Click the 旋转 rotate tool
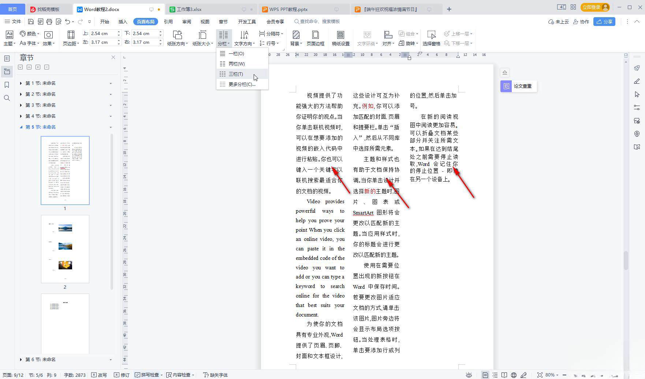645x379 pixels. click(408, 43)
